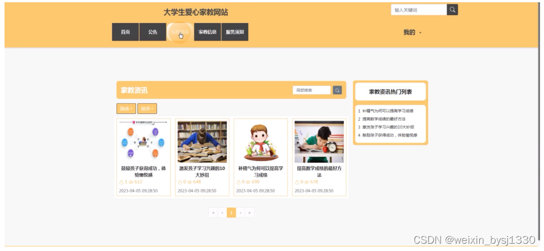Click the card title 鼓励孩子获得成功，体验愉悦感

click(x=143, y=172)
